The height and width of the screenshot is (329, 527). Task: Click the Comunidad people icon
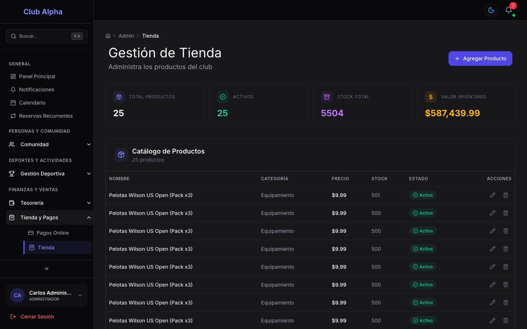point(12,144)
